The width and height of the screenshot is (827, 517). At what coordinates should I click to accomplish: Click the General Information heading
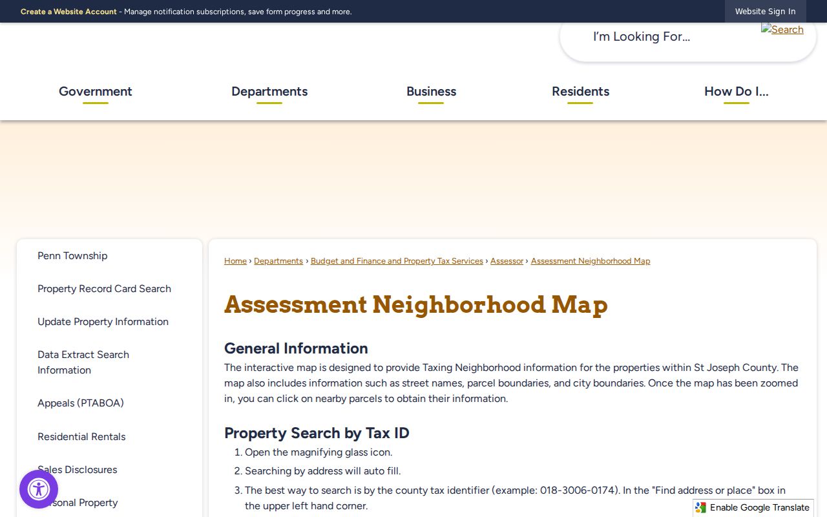296,348
